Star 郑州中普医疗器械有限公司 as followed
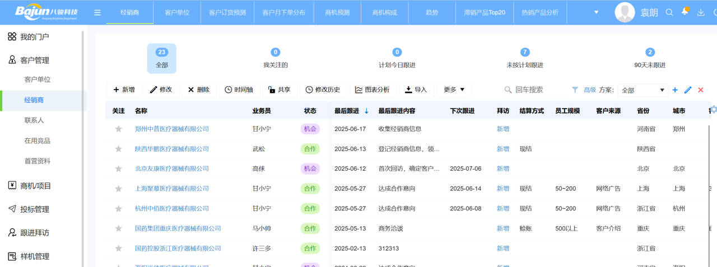 click(x=118, y=129)
